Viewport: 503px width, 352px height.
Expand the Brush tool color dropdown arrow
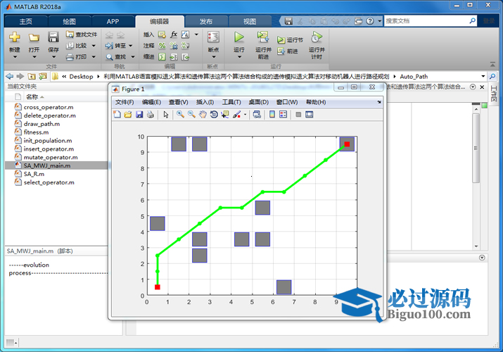coord(245,115)
